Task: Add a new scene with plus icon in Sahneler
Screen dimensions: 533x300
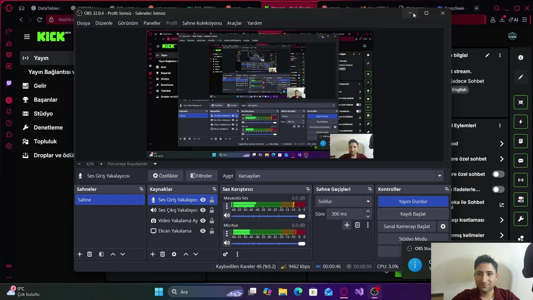Action: coord(80,254)
